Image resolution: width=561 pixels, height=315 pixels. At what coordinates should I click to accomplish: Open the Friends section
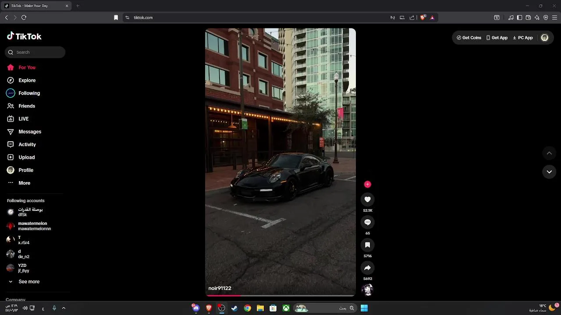click(21, 106)
